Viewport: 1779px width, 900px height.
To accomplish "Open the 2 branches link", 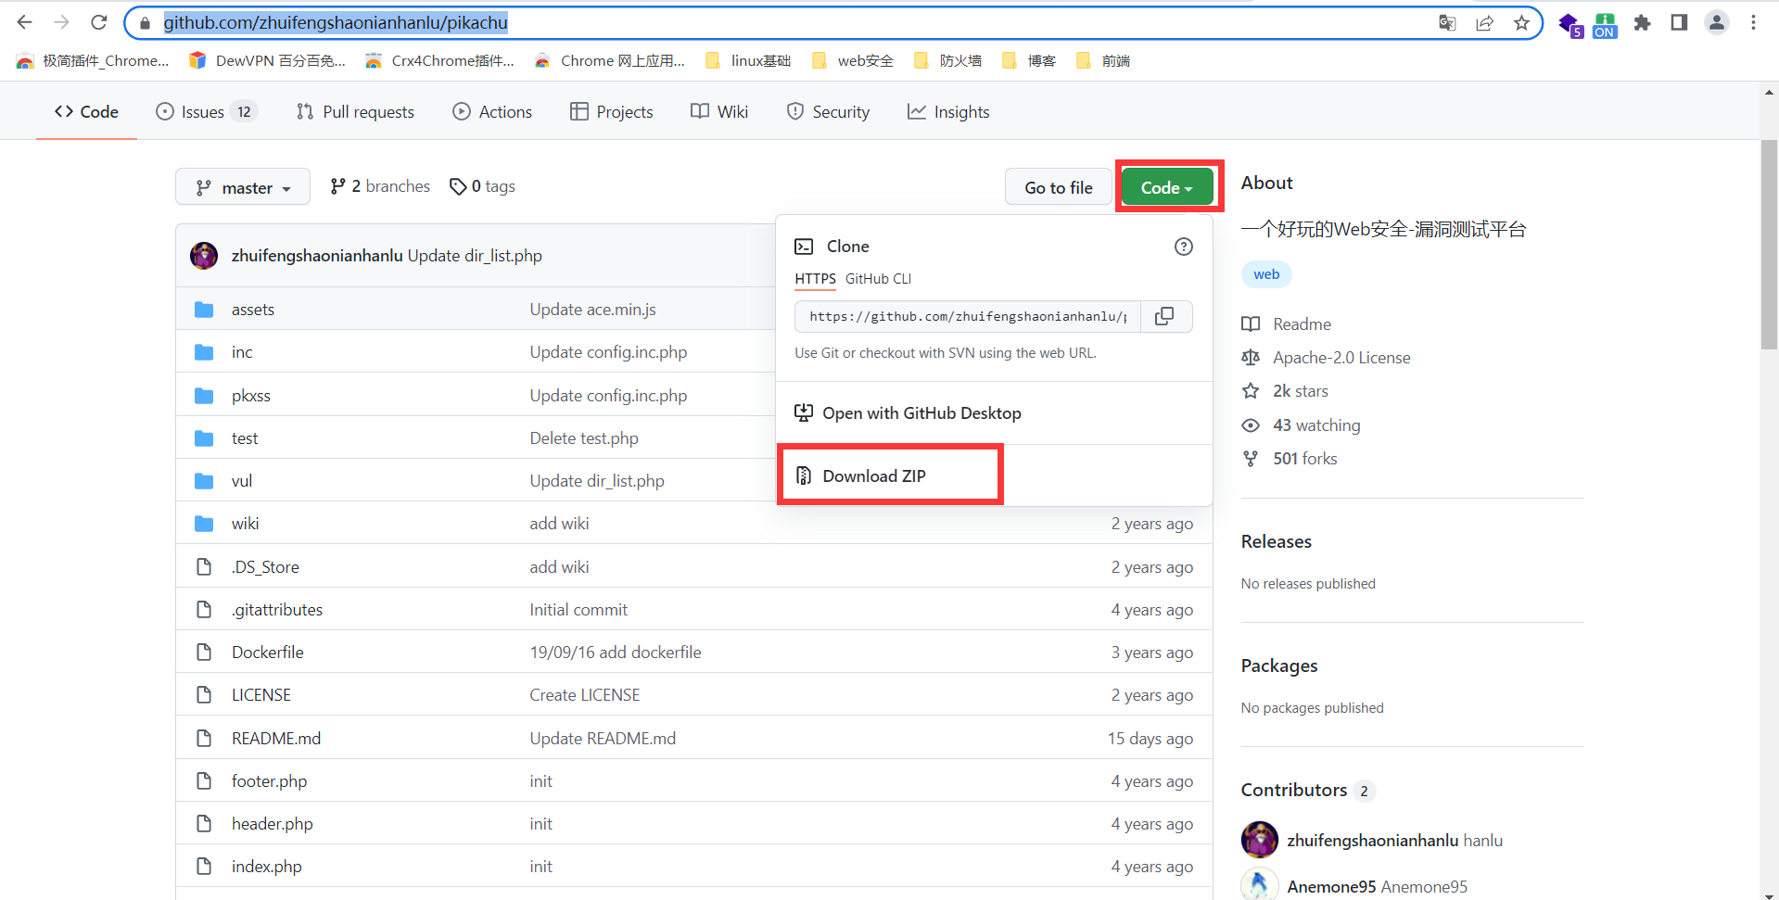I will 380,186.
